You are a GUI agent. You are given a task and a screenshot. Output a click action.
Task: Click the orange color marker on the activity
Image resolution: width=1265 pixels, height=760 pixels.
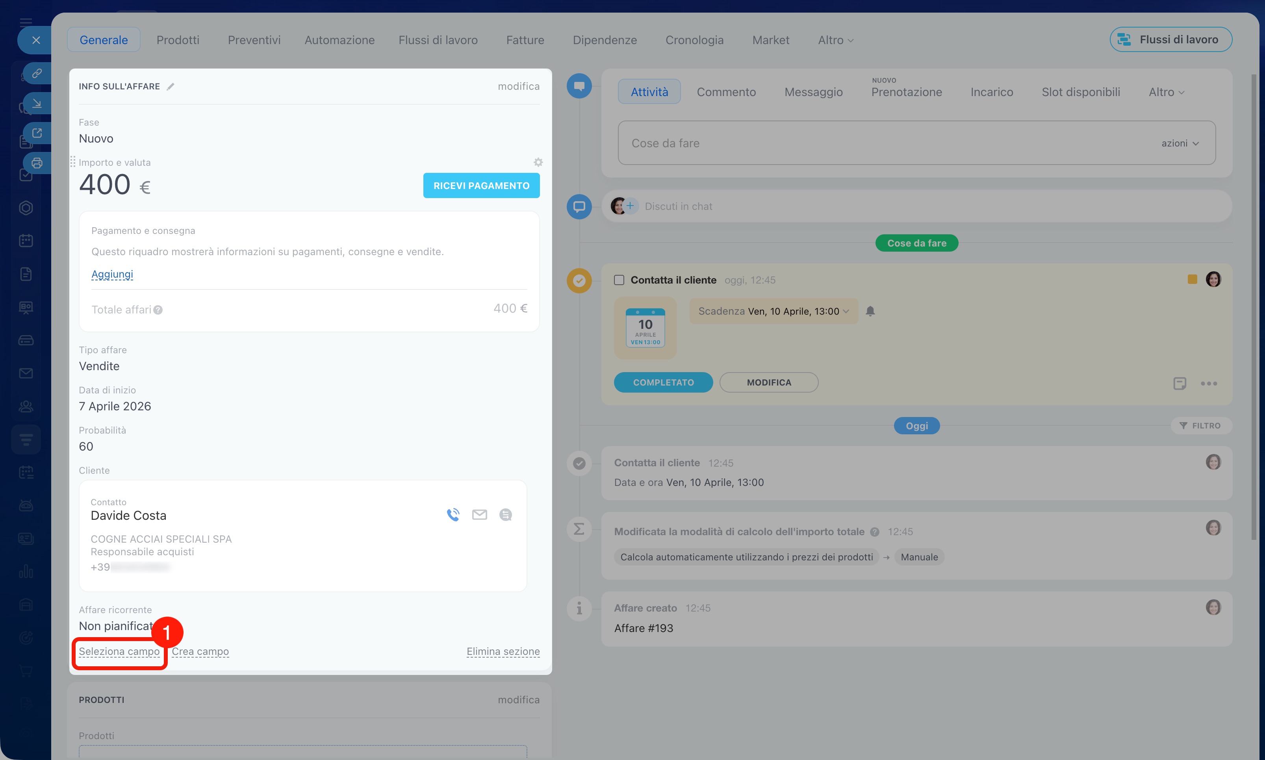1192,279
